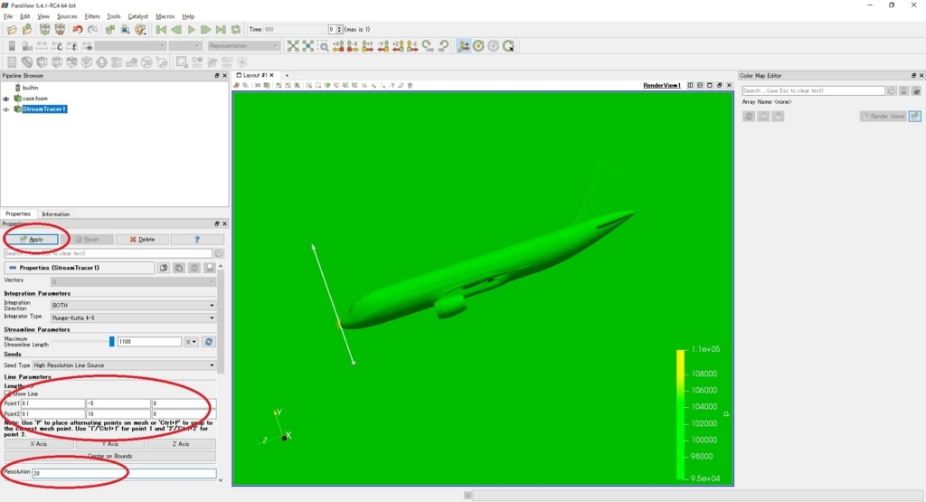Toggle advanced properties gear icon
Image resolution: width=926 pixels, height=502 pixels.
tap(219, 253)
